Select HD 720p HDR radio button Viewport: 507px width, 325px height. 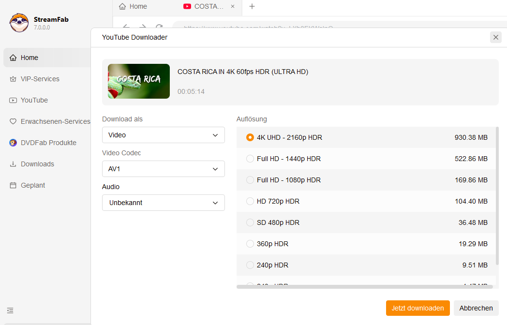click(250, 201)
